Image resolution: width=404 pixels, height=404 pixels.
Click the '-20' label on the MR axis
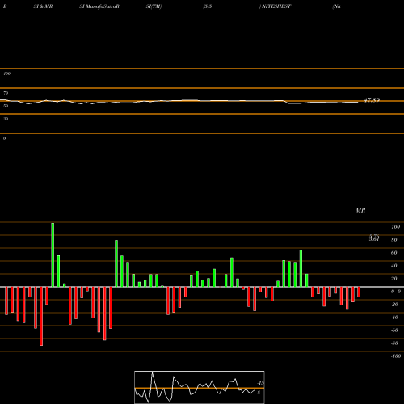394,305
